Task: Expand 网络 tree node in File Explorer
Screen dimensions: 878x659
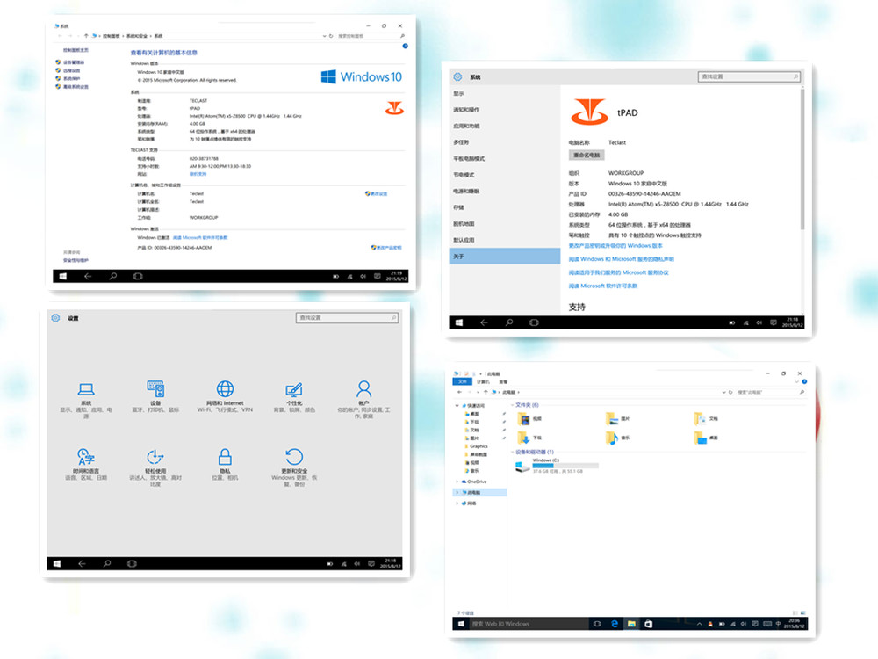Action: [x=457, y=503]
